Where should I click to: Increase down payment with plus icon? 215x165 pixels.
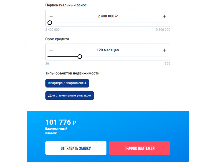point(164,16)
